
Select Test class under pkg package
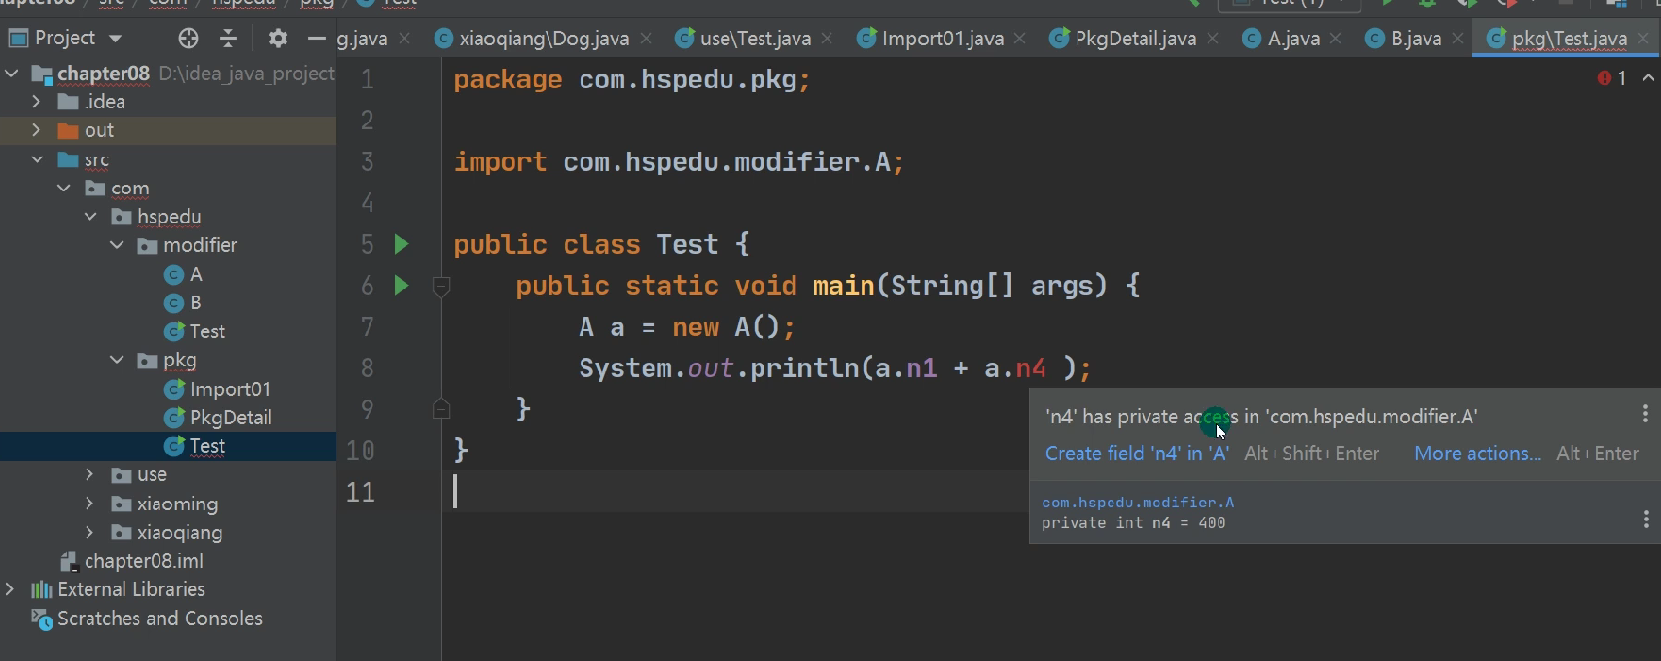(207, 446)
